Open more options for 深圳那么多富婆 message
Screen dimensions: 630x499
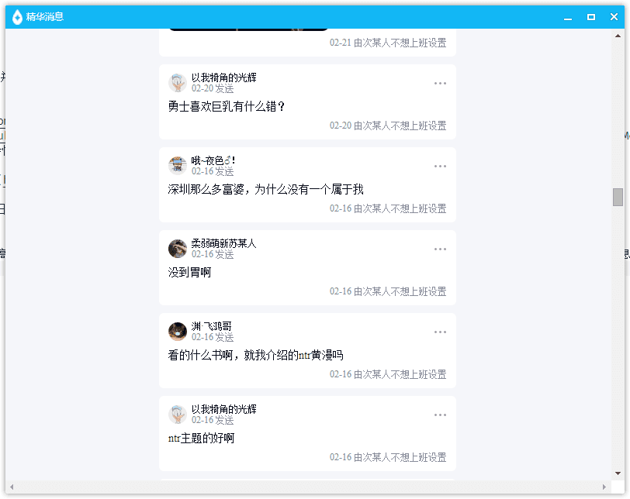click(440, 166)
